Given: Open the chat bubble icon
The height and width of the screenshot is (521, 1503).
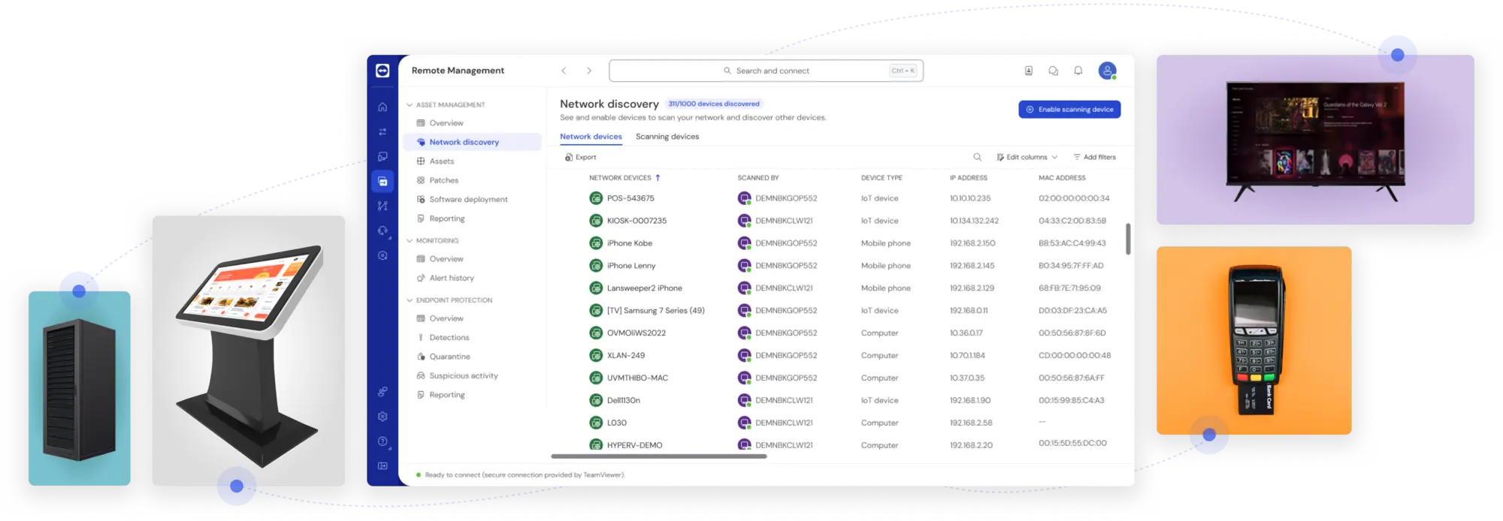Looking at the screenshot, I should pyautogui.click(x=1054, y=71).
